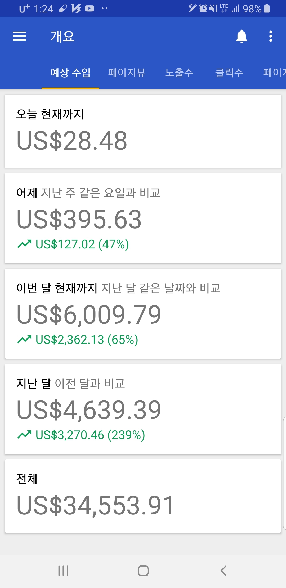Open the 오늘 현재까지 earnings card
This screenshot has width=286, height=588.
(x=143, y=131)
